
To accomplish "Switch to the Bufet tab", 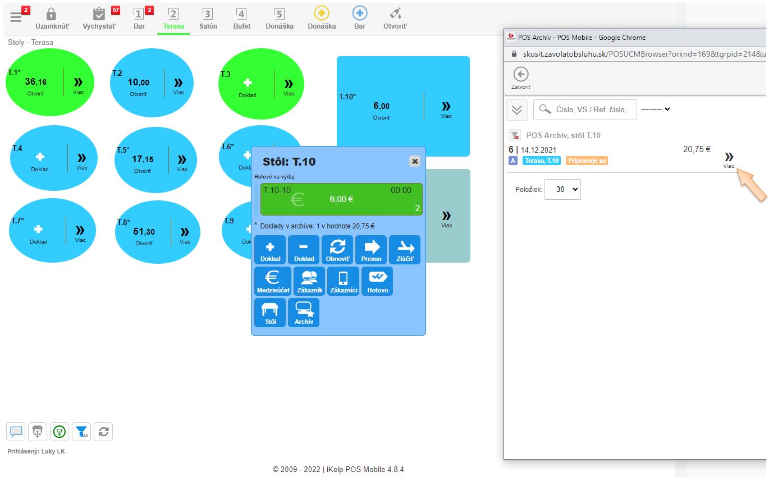I will pos(241,18).
